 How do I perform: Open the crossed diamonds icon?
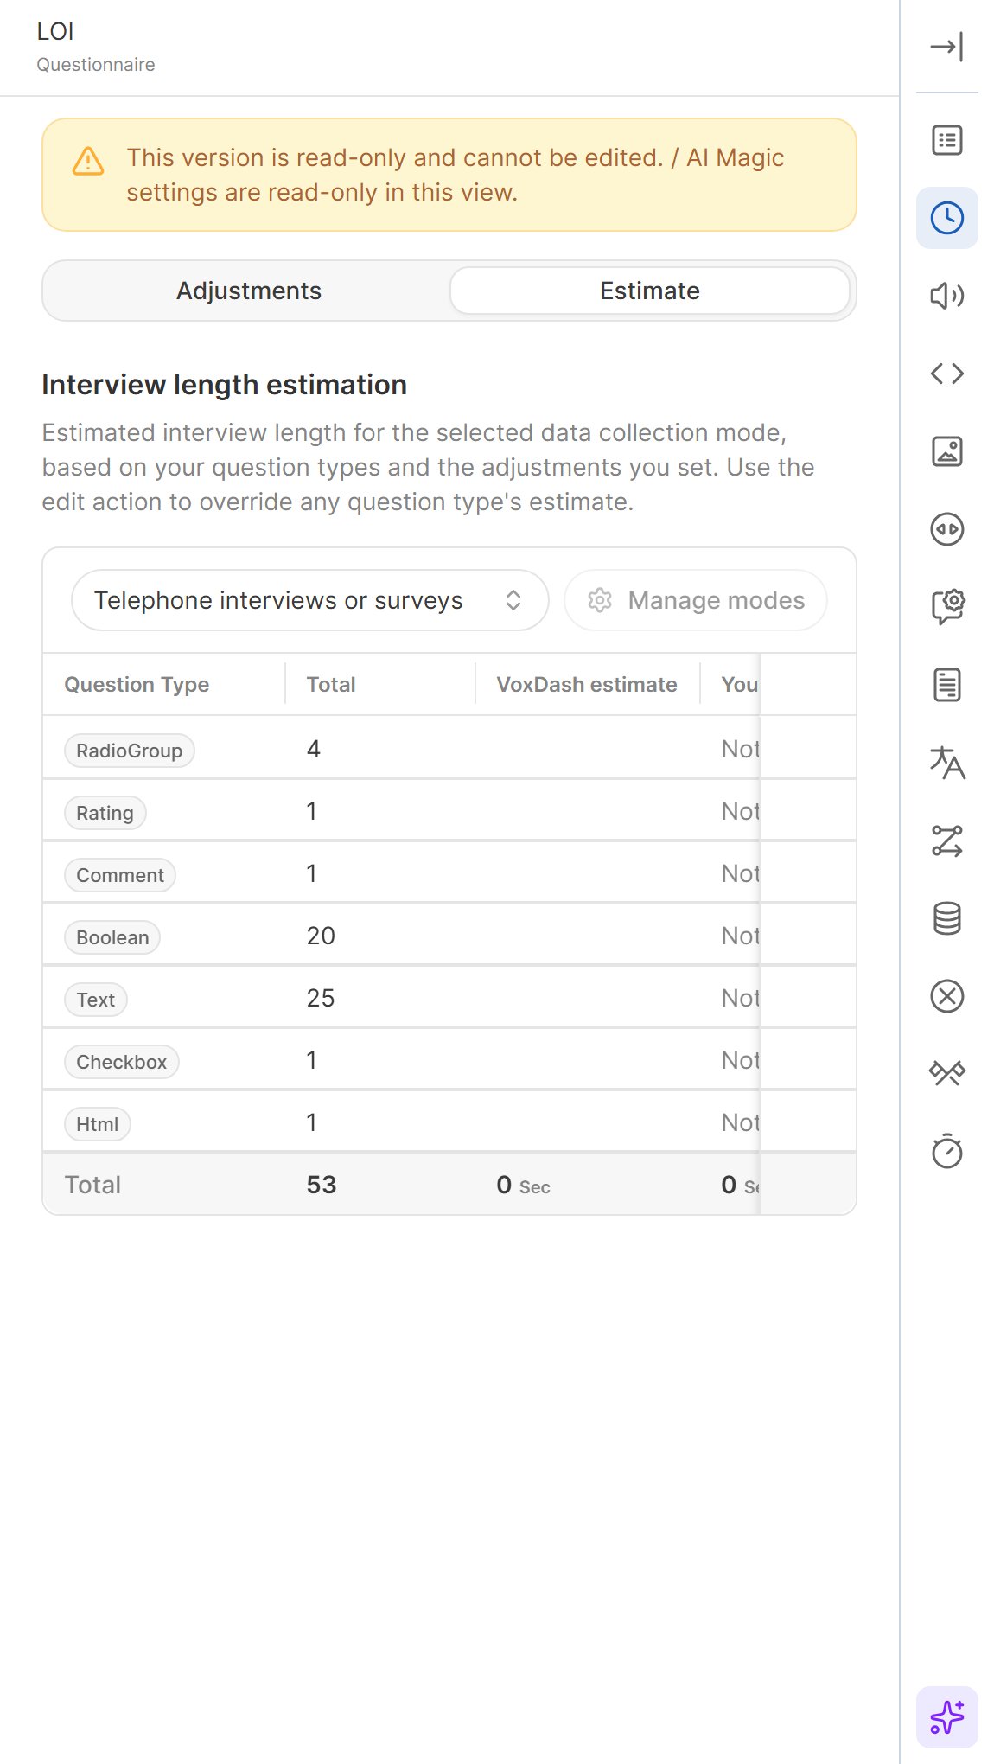coord(946,1074)
